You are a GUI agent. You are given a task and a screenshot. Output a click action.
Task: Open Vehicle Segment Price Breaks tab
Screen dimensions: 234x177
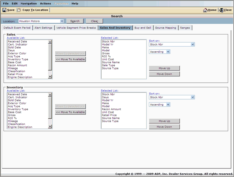tap(76, 28)
